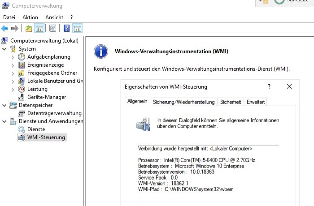Expand the Leistung node
The image size is (314, 206).
pyautogui.click(x=13, y=90)
